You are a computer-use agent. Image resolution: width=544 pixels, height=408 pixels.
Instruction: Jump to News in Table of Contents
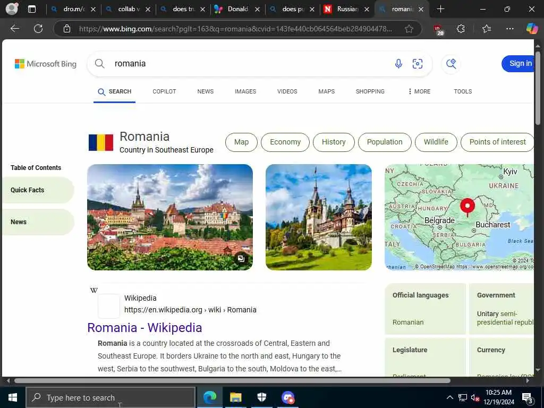pos(38,222)
